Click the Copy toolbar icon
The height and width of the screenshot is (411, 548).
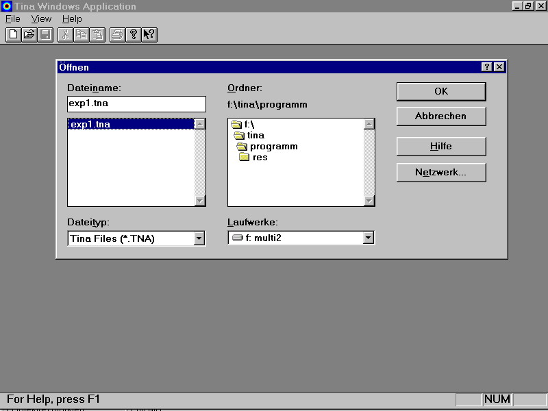pos(82,34)
